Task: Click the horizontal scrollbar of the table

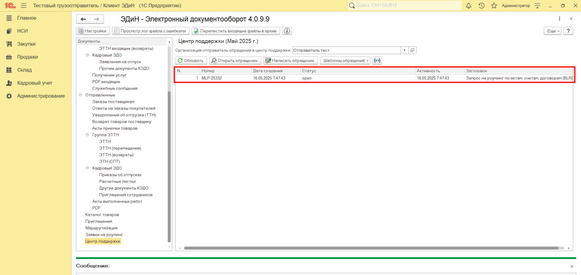Action: 371,248
